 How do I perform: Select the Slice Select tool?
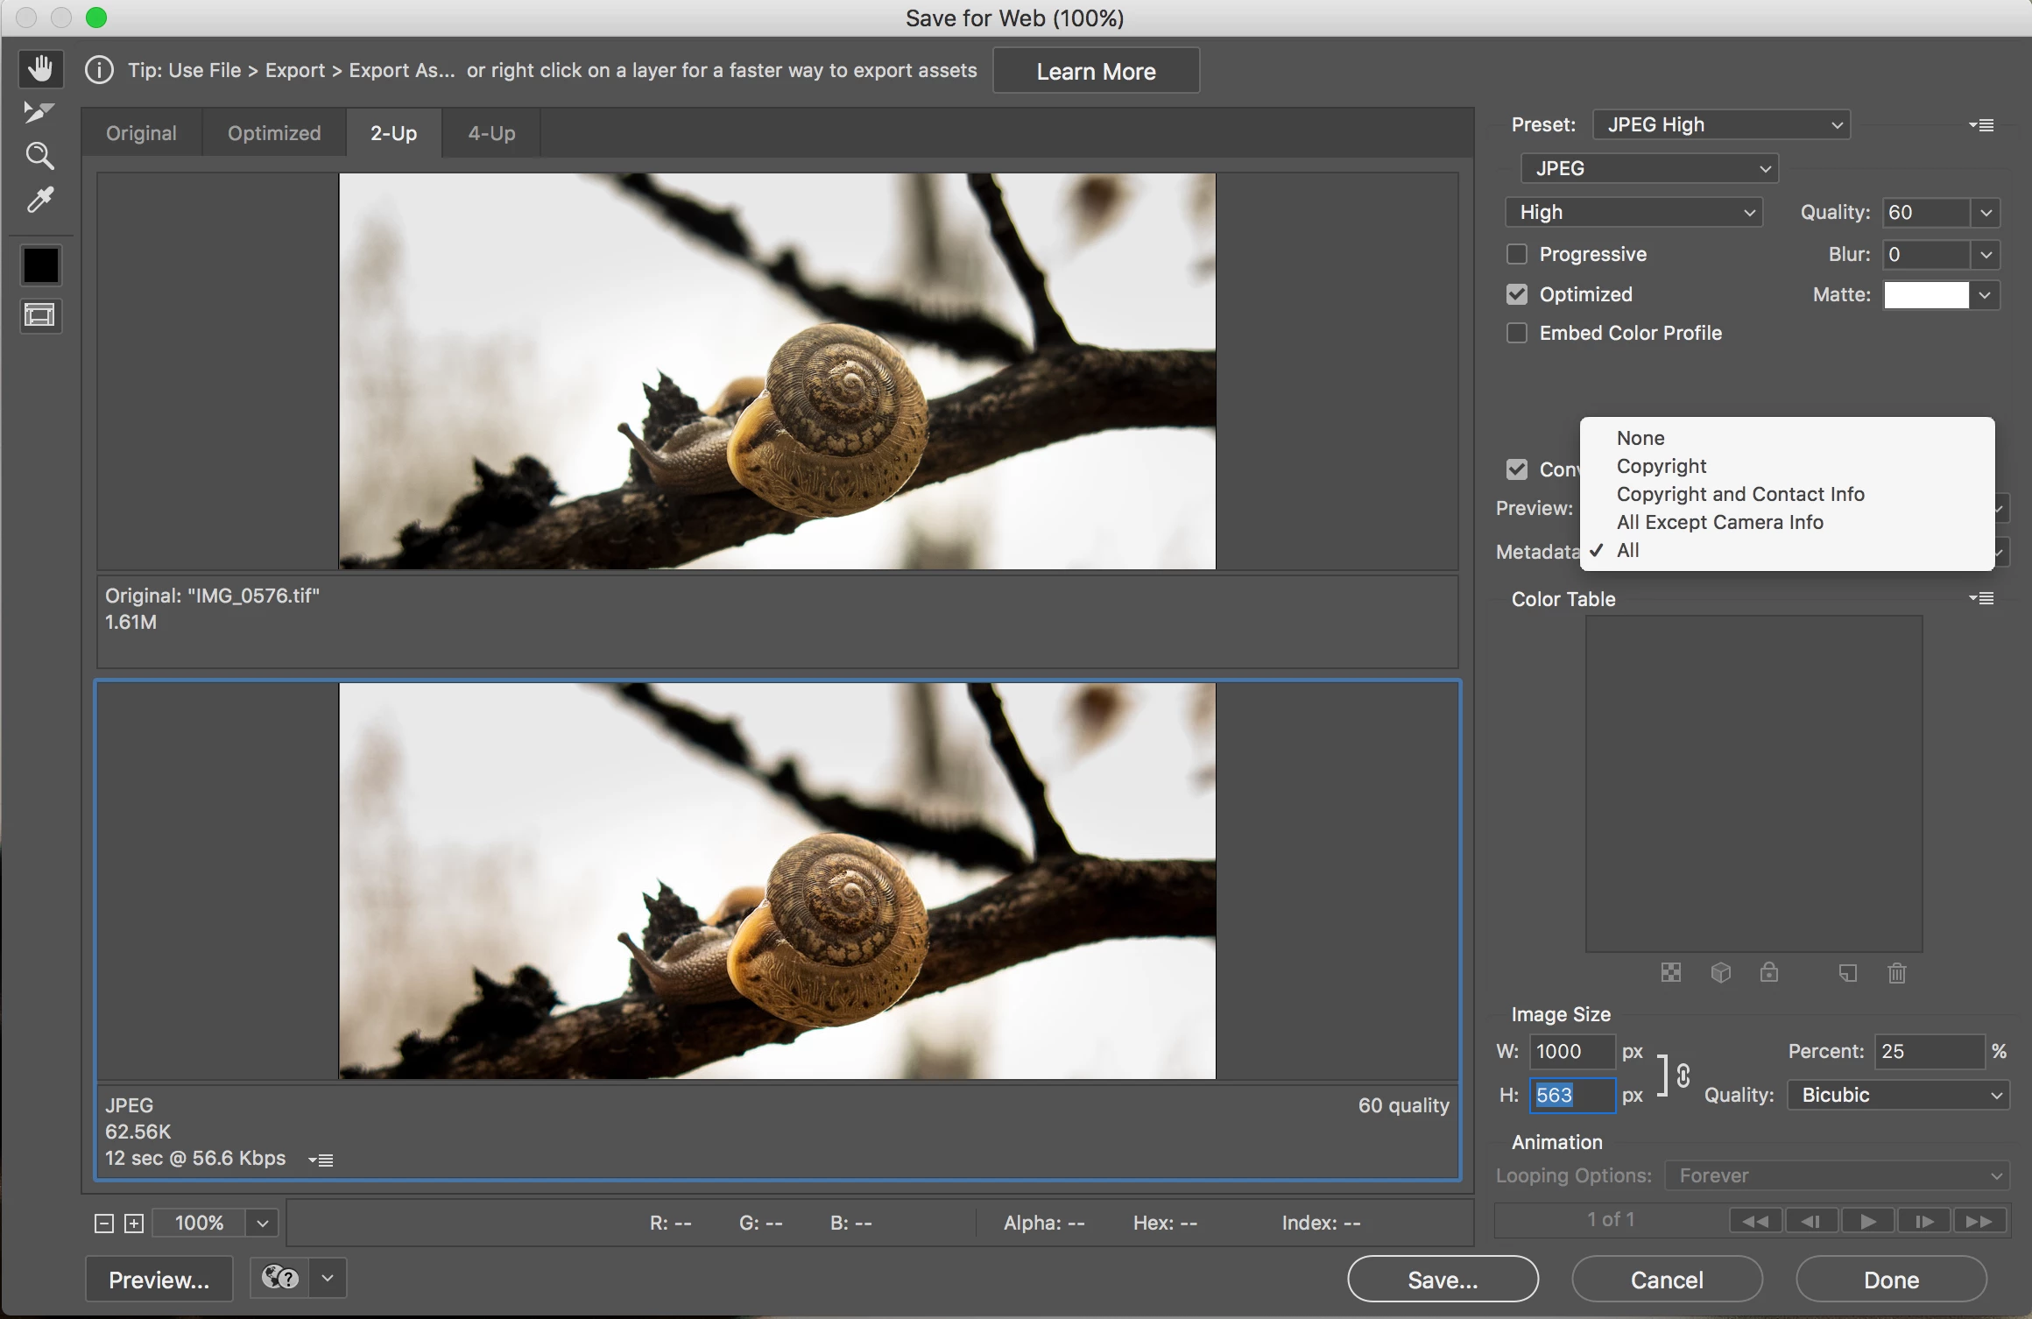[39, 112]
